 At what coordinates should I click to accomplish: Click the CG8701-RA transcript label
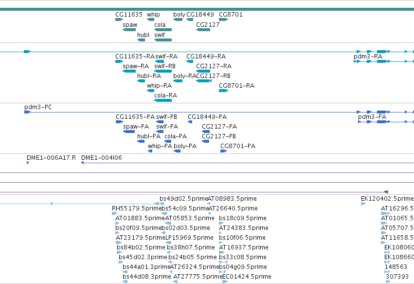(236, 86)
